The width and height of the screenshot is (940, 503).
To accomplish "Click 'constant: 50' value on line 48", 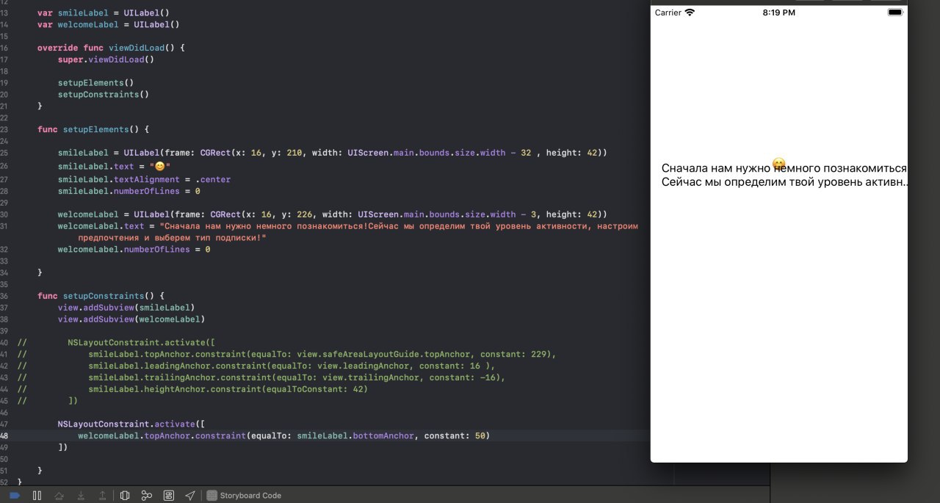I will point(454,435).
